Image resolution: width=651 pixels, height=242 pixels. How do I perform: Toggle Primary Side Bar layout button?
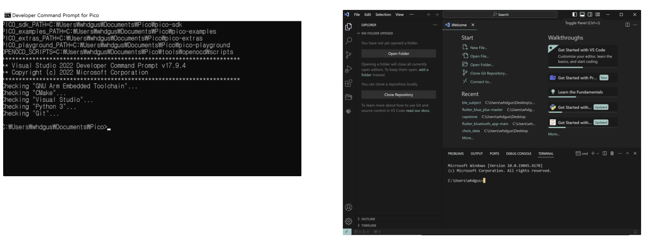point(575,14)
